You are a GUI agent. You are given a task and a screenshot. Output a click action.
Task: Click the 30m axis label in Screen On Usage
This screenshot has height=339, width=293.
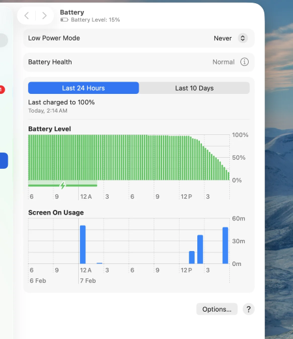click(x=238, y=241)
